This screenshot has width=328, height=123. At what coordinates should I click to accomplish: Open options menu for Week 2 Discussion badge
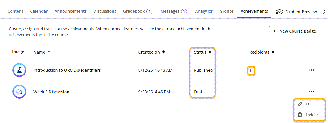311,92
